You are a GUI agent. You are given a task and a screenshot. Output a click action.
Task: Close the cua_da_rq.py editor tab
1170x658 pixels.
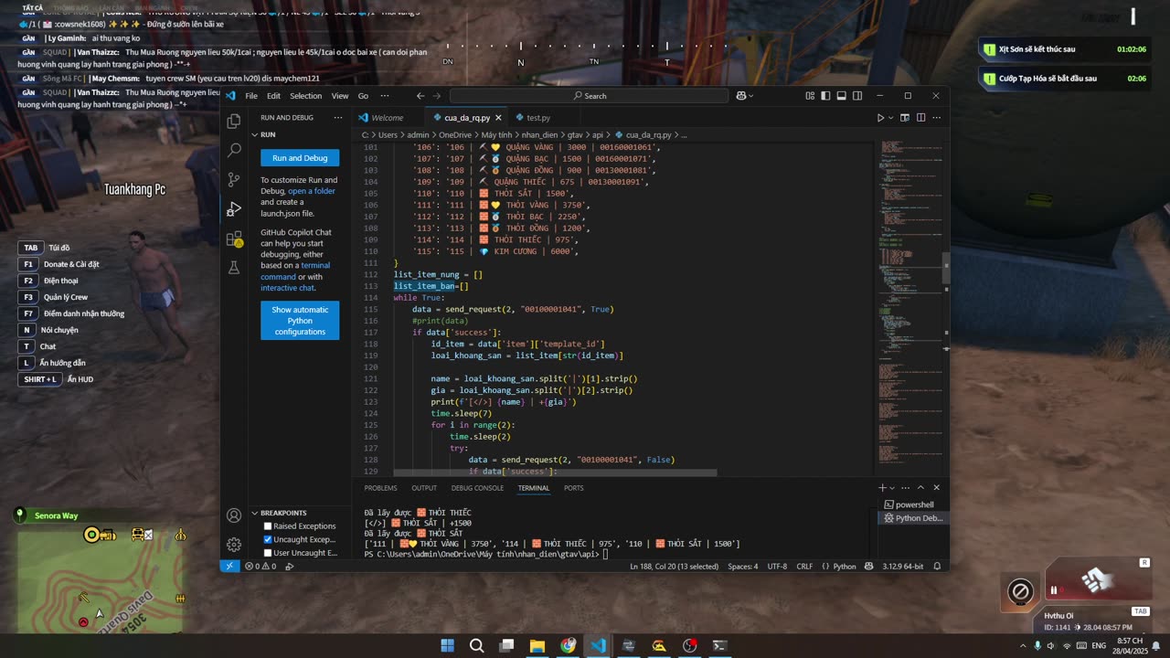point(498,118)
